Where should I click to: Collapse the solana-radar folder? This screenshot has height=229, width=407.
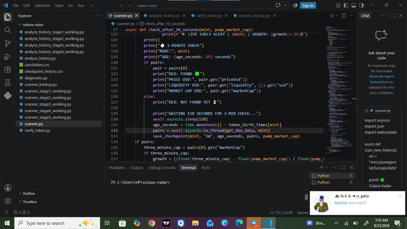click(20, 25)
